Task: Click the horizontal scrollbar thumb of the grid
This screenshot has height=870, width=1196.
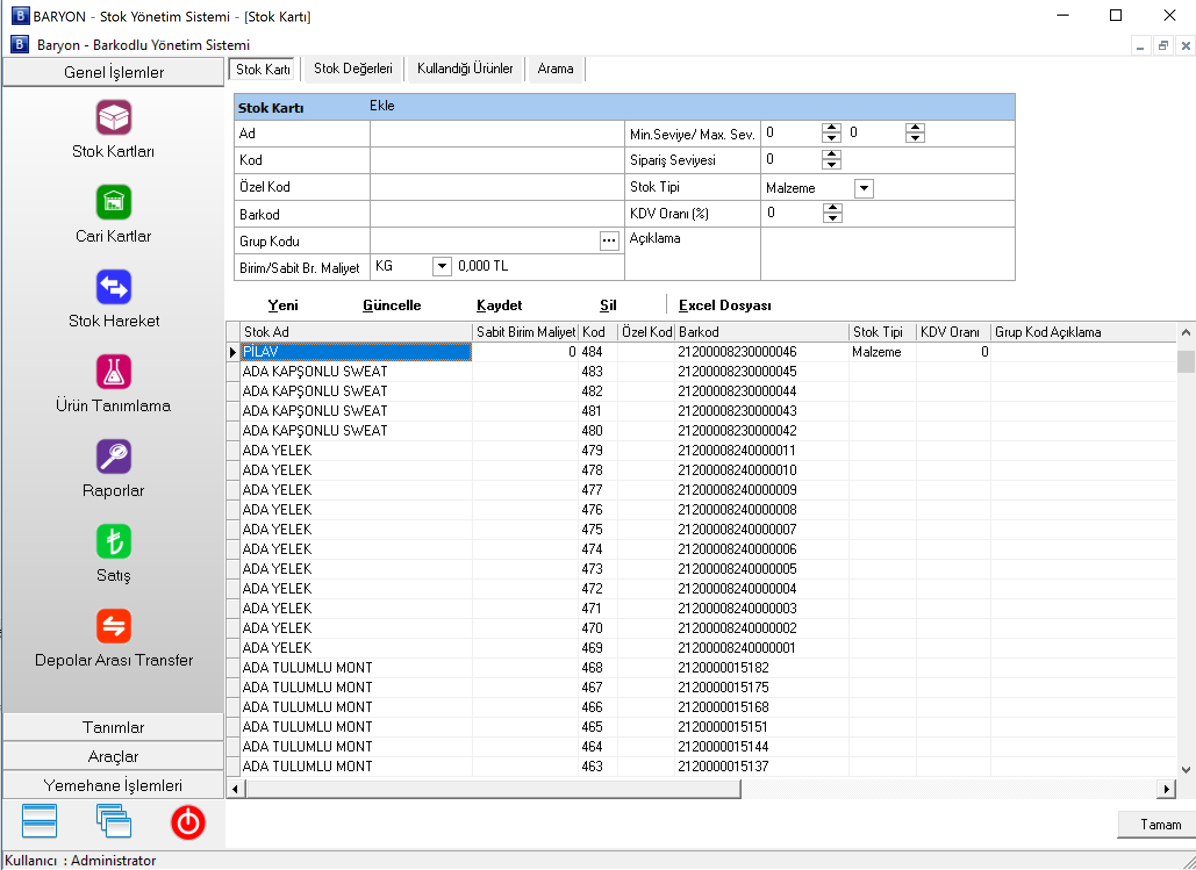Action: click(493, 789)
